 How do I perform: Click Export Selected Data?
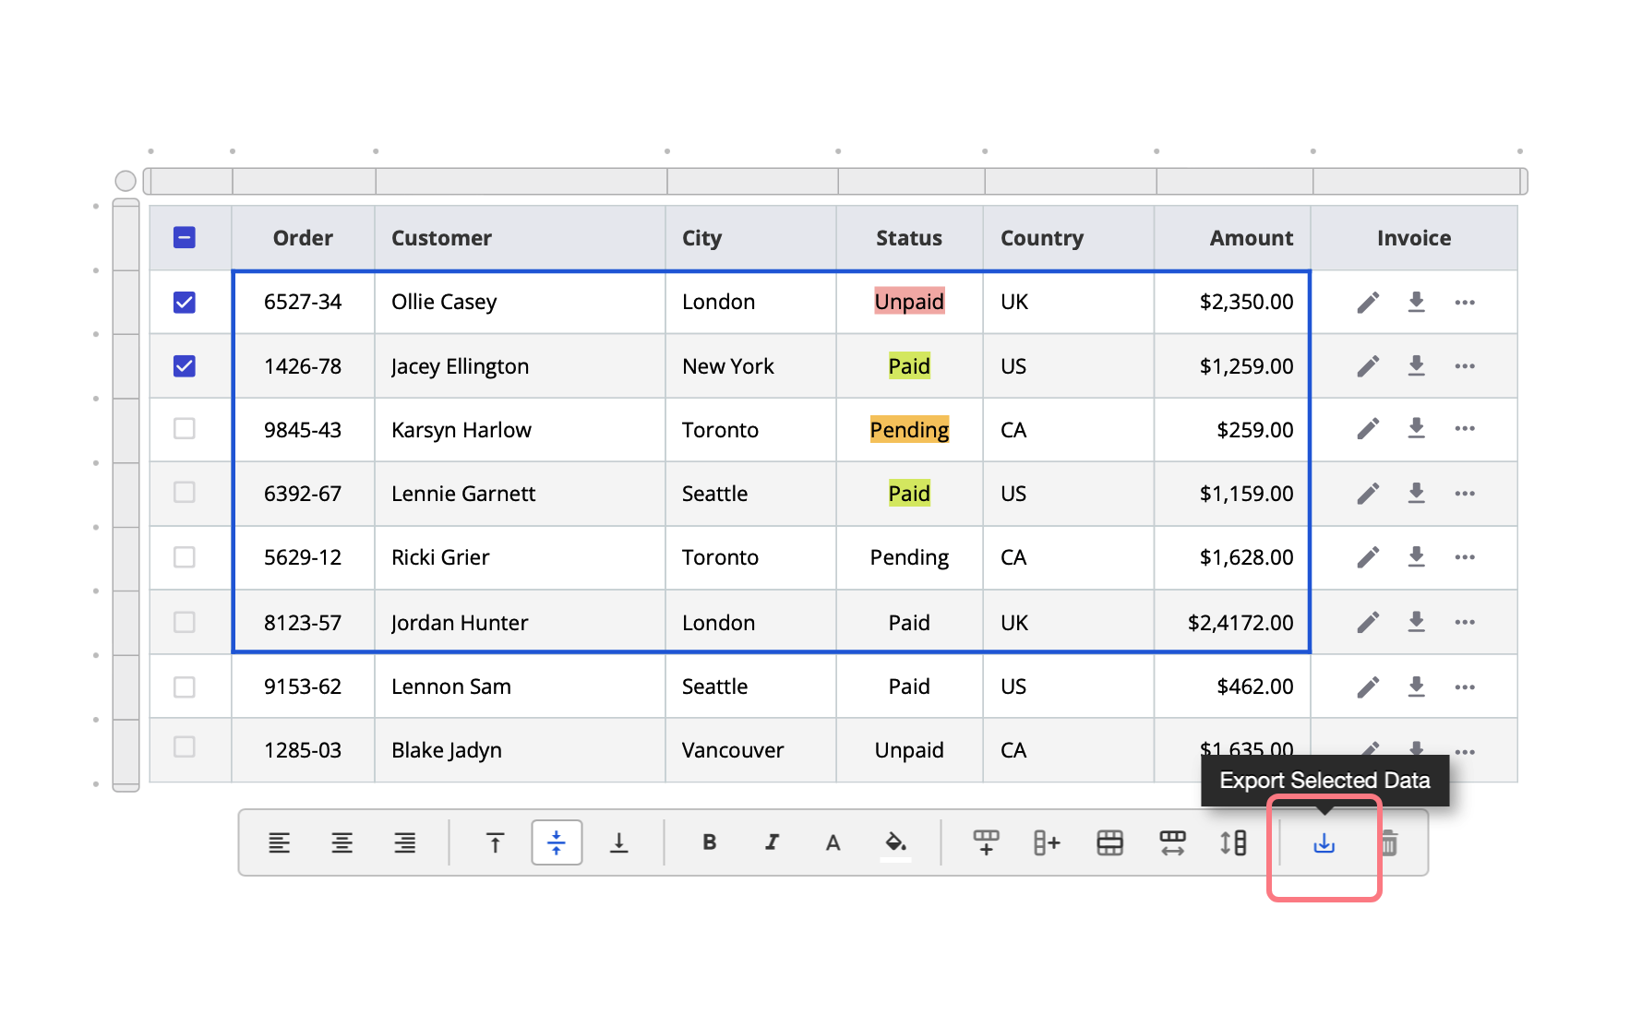click(1324, 842)
